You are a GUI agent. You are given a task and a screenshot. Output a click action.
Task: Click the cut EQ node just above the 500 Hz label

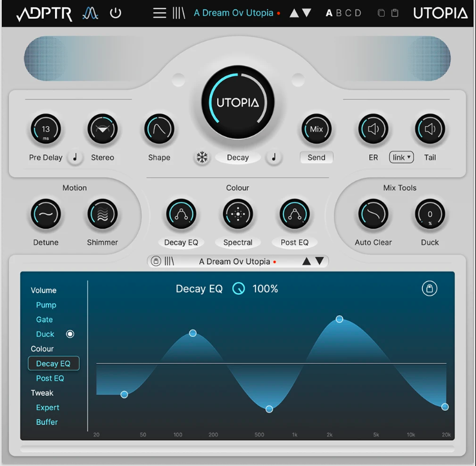(x=269, y=409)
